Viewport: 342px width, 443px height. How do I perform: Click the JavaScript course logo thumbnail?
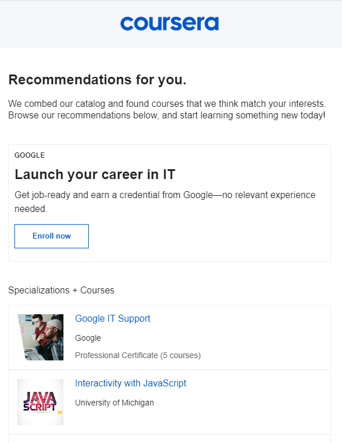(40, 402)
